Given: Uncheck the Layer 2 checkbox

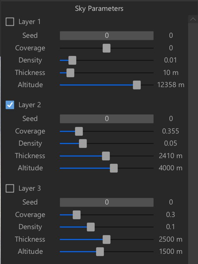Looking at the screenshot, I should pyautogui.click(x=10, y=105).
